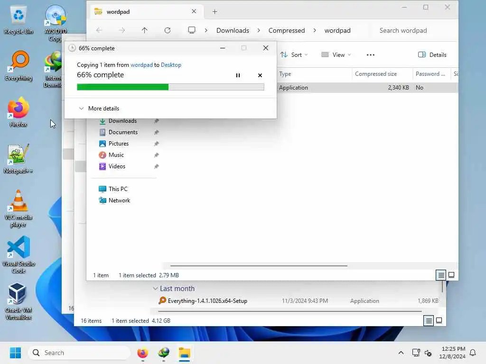486x364 pixels.
Task: Pause the file copy operation
Action: point(238,75)
